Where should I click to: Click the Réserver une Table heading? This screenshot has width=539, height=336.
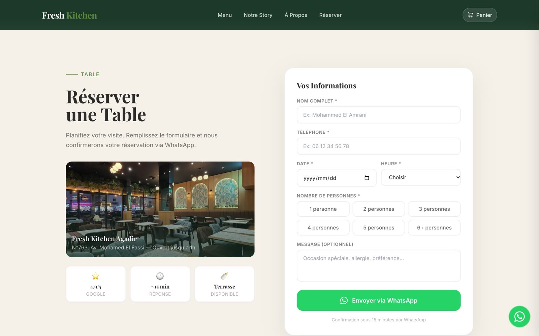tap(106, 106)
